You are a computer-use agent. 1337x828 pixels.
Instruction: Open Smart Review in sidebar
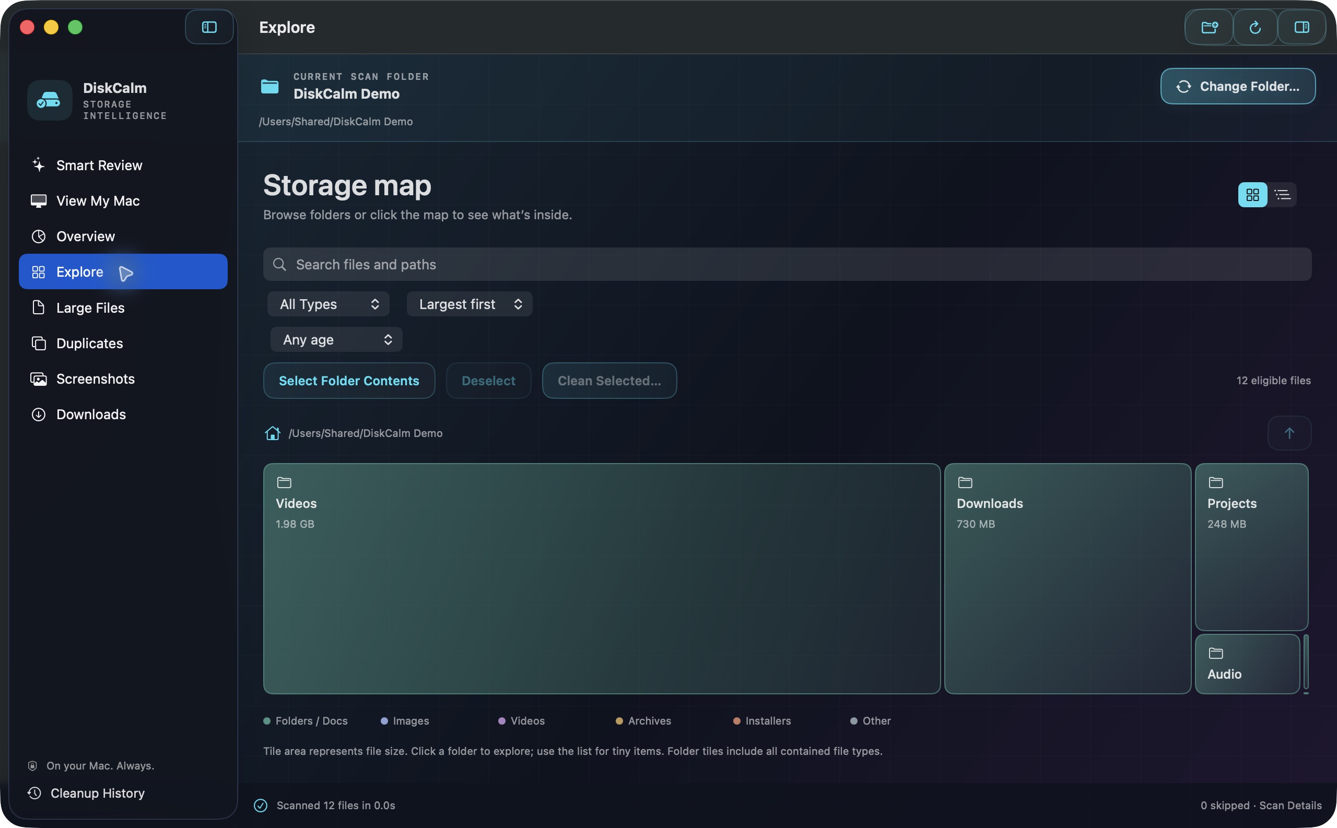point(123,165)
